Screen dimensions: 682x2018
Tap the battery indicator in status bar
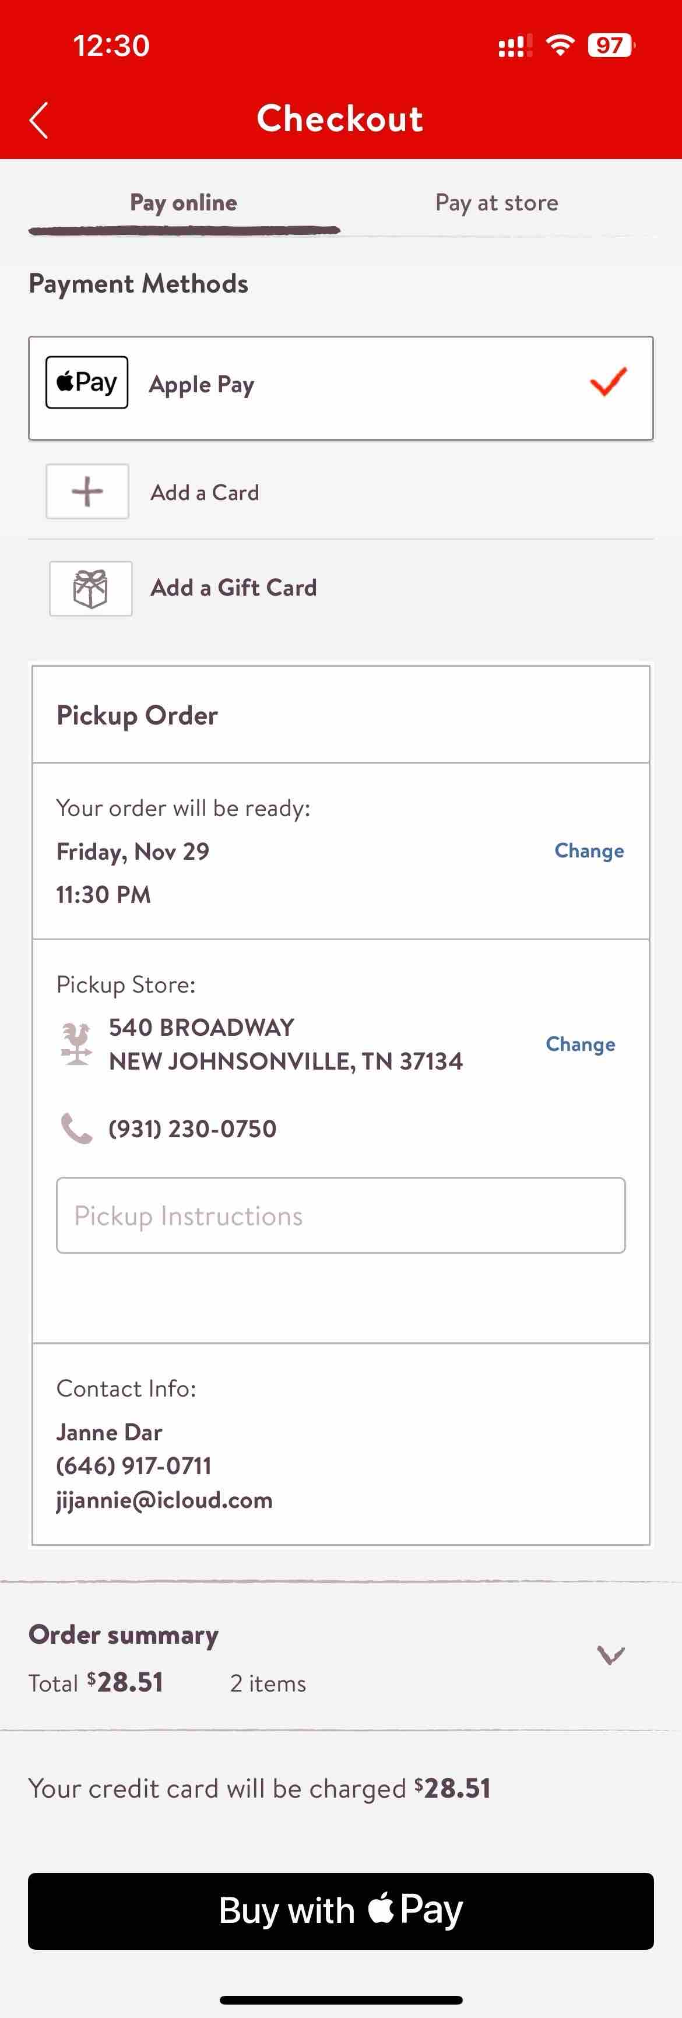coord(611,45)
